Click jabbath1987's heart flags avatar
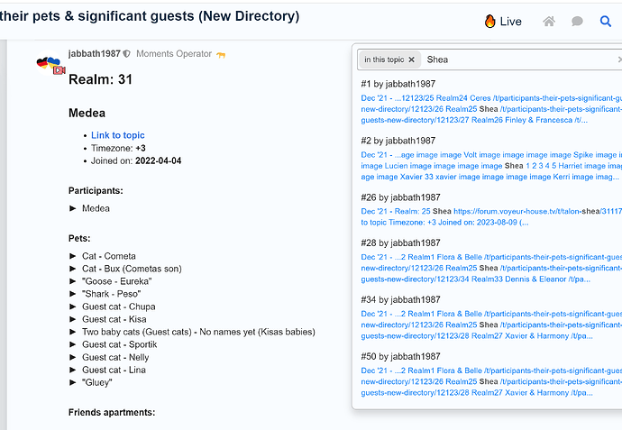Screen dimensions: 622x430 (x=48, y=64)
